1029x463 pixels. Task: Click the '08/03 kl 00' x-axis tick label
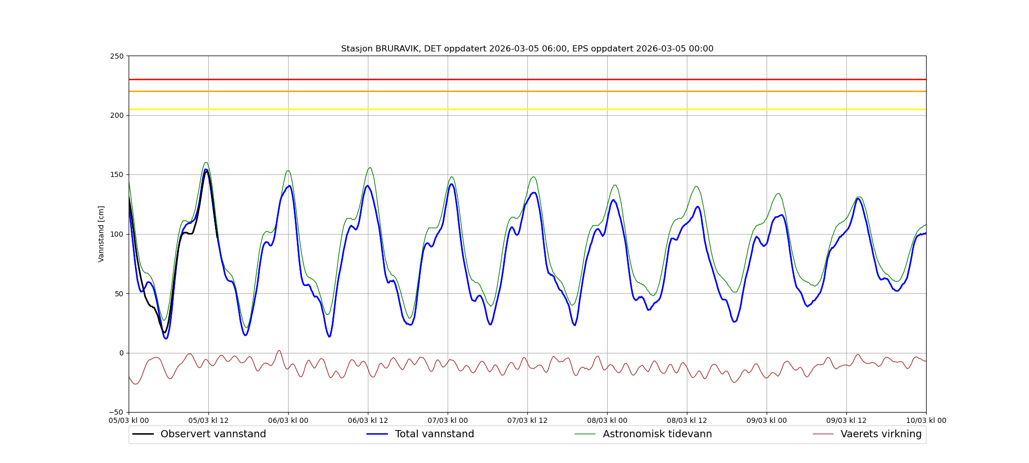coord(607,421)
